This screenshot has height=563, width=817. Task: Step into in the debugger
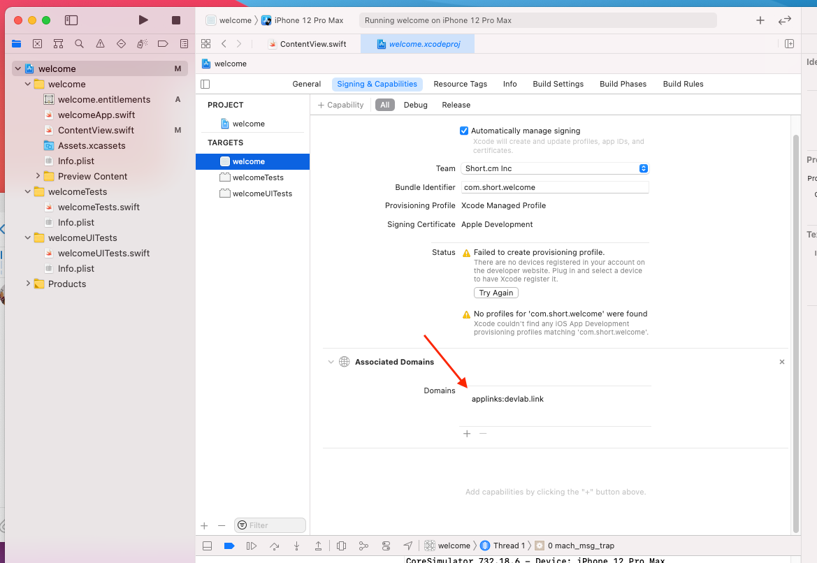296,546
